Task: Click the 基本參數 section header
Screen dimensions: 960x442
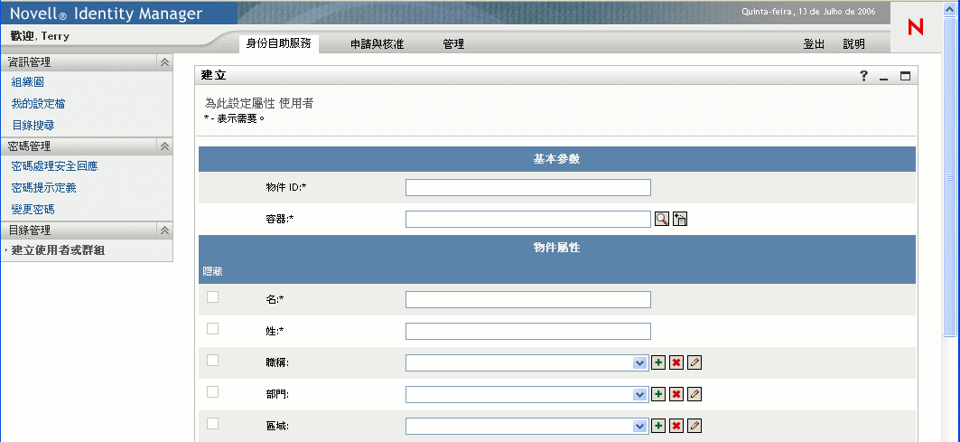Action: tap(556, 159)
